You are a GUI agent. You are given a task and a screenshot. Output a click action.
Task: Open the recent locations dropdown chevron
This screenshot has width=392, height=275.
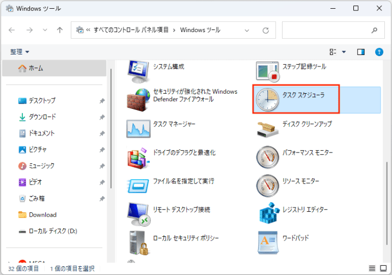tap(45, 30)
